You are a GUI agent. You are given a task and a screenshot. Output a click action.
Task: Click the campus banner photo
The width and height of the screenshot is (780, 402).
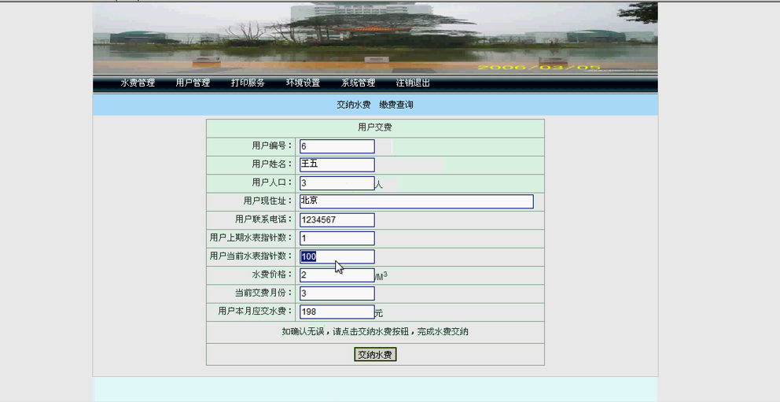pos(375,38)
